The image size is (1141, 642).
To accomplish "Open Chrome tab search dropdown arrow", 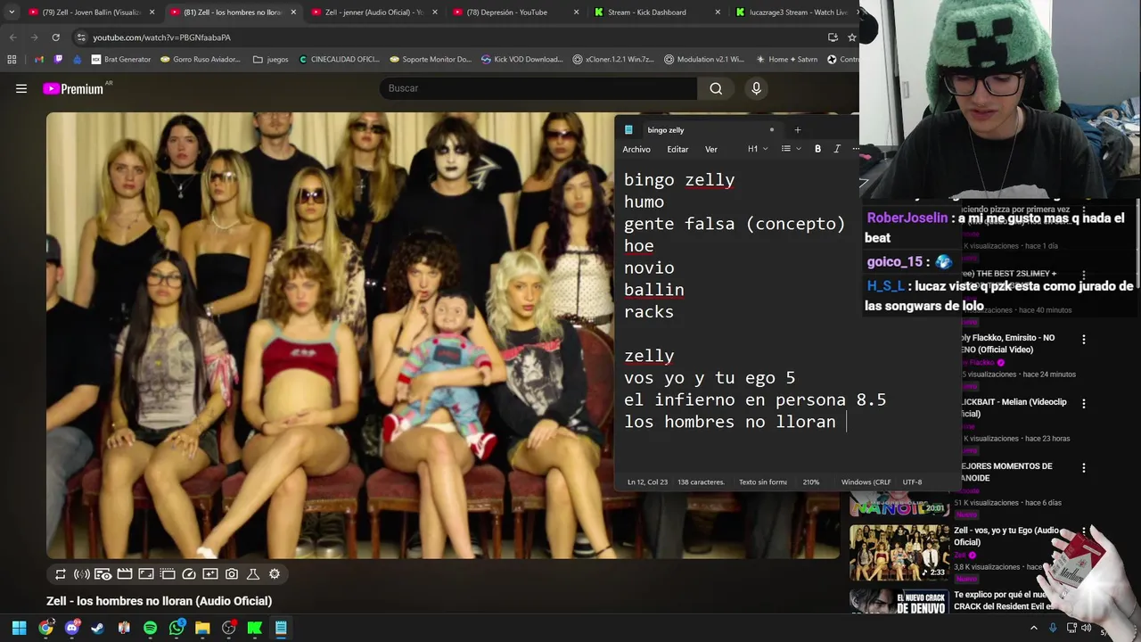I will (11, 12).
